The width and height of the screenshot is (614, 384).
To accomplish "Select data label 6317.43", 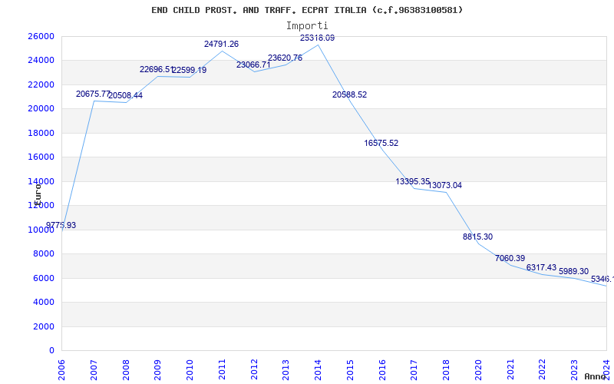I will tap(542, 267).
